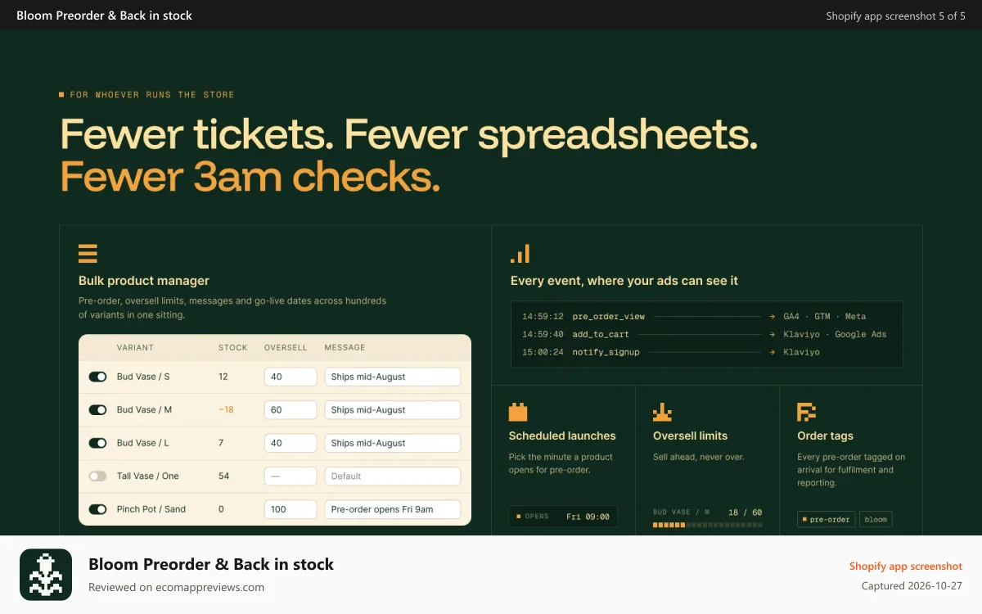Click the '18 / 60' oversell count

(x=745, y=512)
